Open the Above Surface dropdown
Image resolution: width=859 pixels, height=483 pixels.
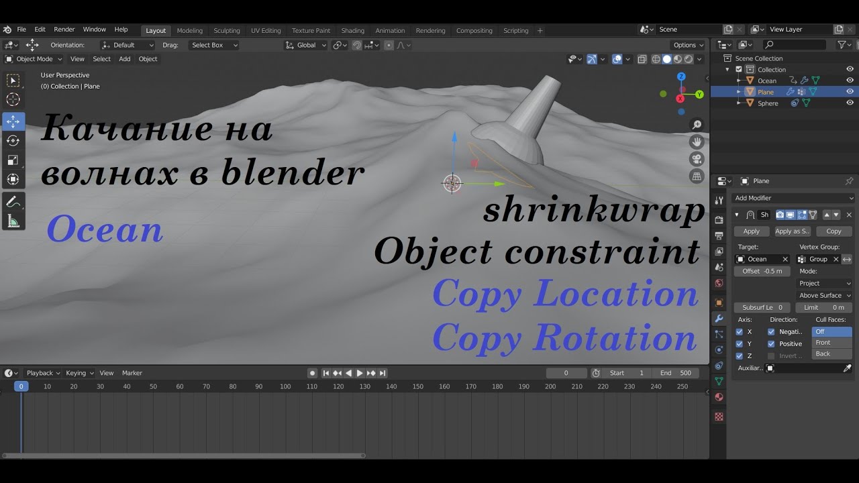click(825, 295)
